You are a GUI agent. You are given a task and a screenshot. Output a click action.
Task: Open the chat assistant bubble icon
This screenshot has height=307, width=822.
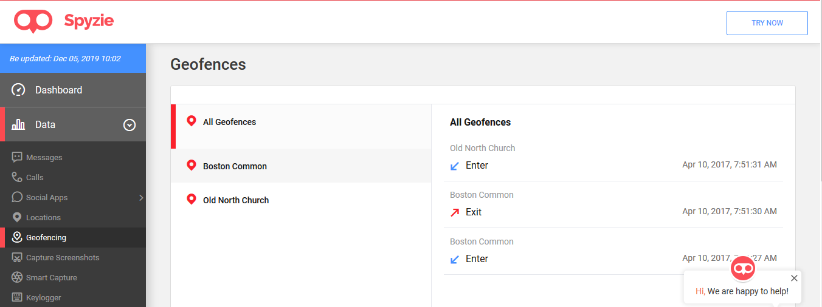[x=742, y=268]
